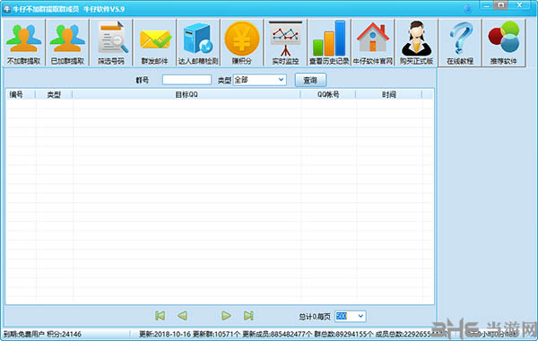The image size is (538, 341).
Task: Go to the first page of results
Action: (160, 316)
